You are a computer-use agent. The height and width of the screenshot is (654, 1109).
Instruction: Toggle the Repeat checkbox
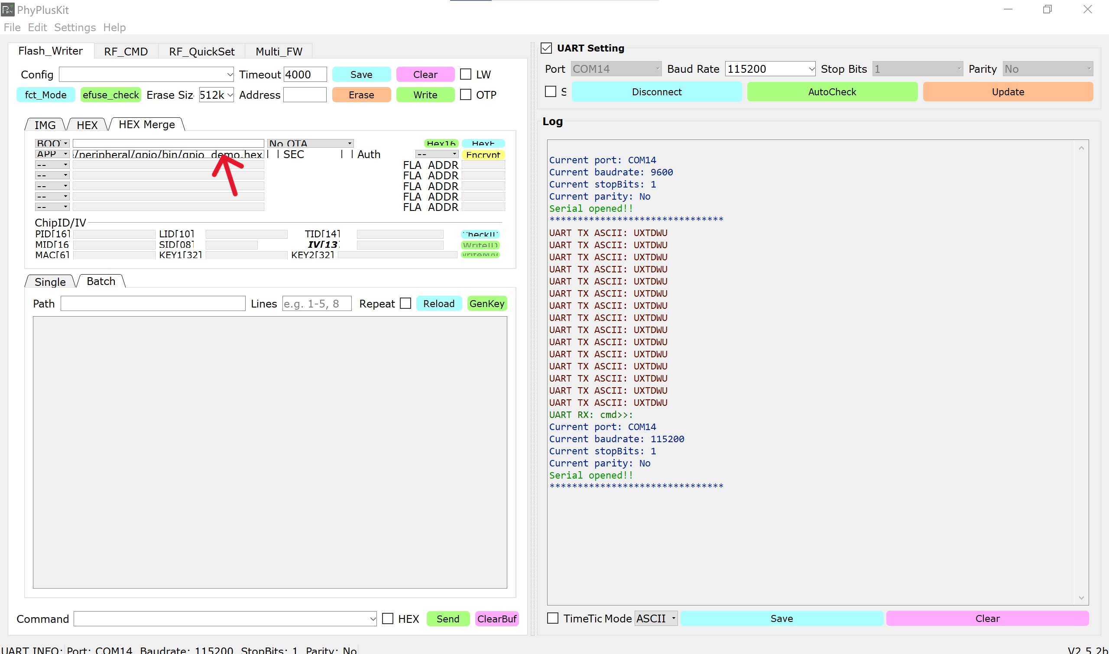pos(405,304)
